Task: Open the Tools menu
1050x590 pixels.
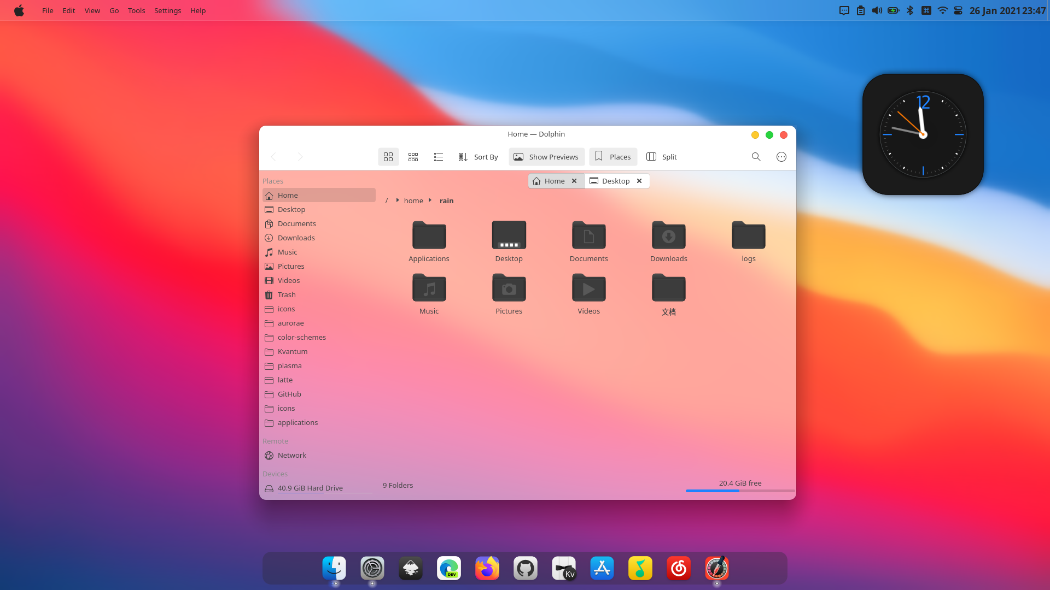Action: click(136, 10)
